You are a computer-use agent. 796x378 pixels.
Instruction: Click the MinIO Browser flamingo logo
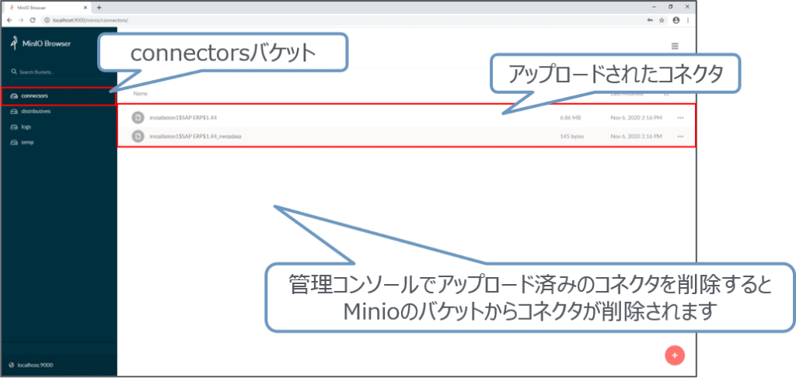tap(13, 43)
